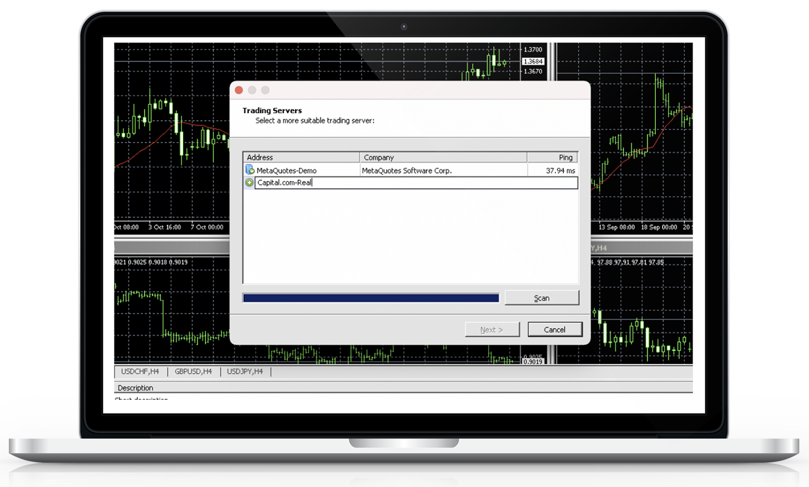The image size is (809, 487).
Task: Click the Description column header
Action: (136, 388)
